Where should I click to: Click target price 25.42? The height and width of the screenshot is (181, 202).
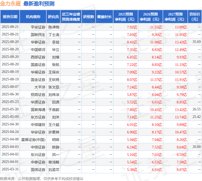197,117
